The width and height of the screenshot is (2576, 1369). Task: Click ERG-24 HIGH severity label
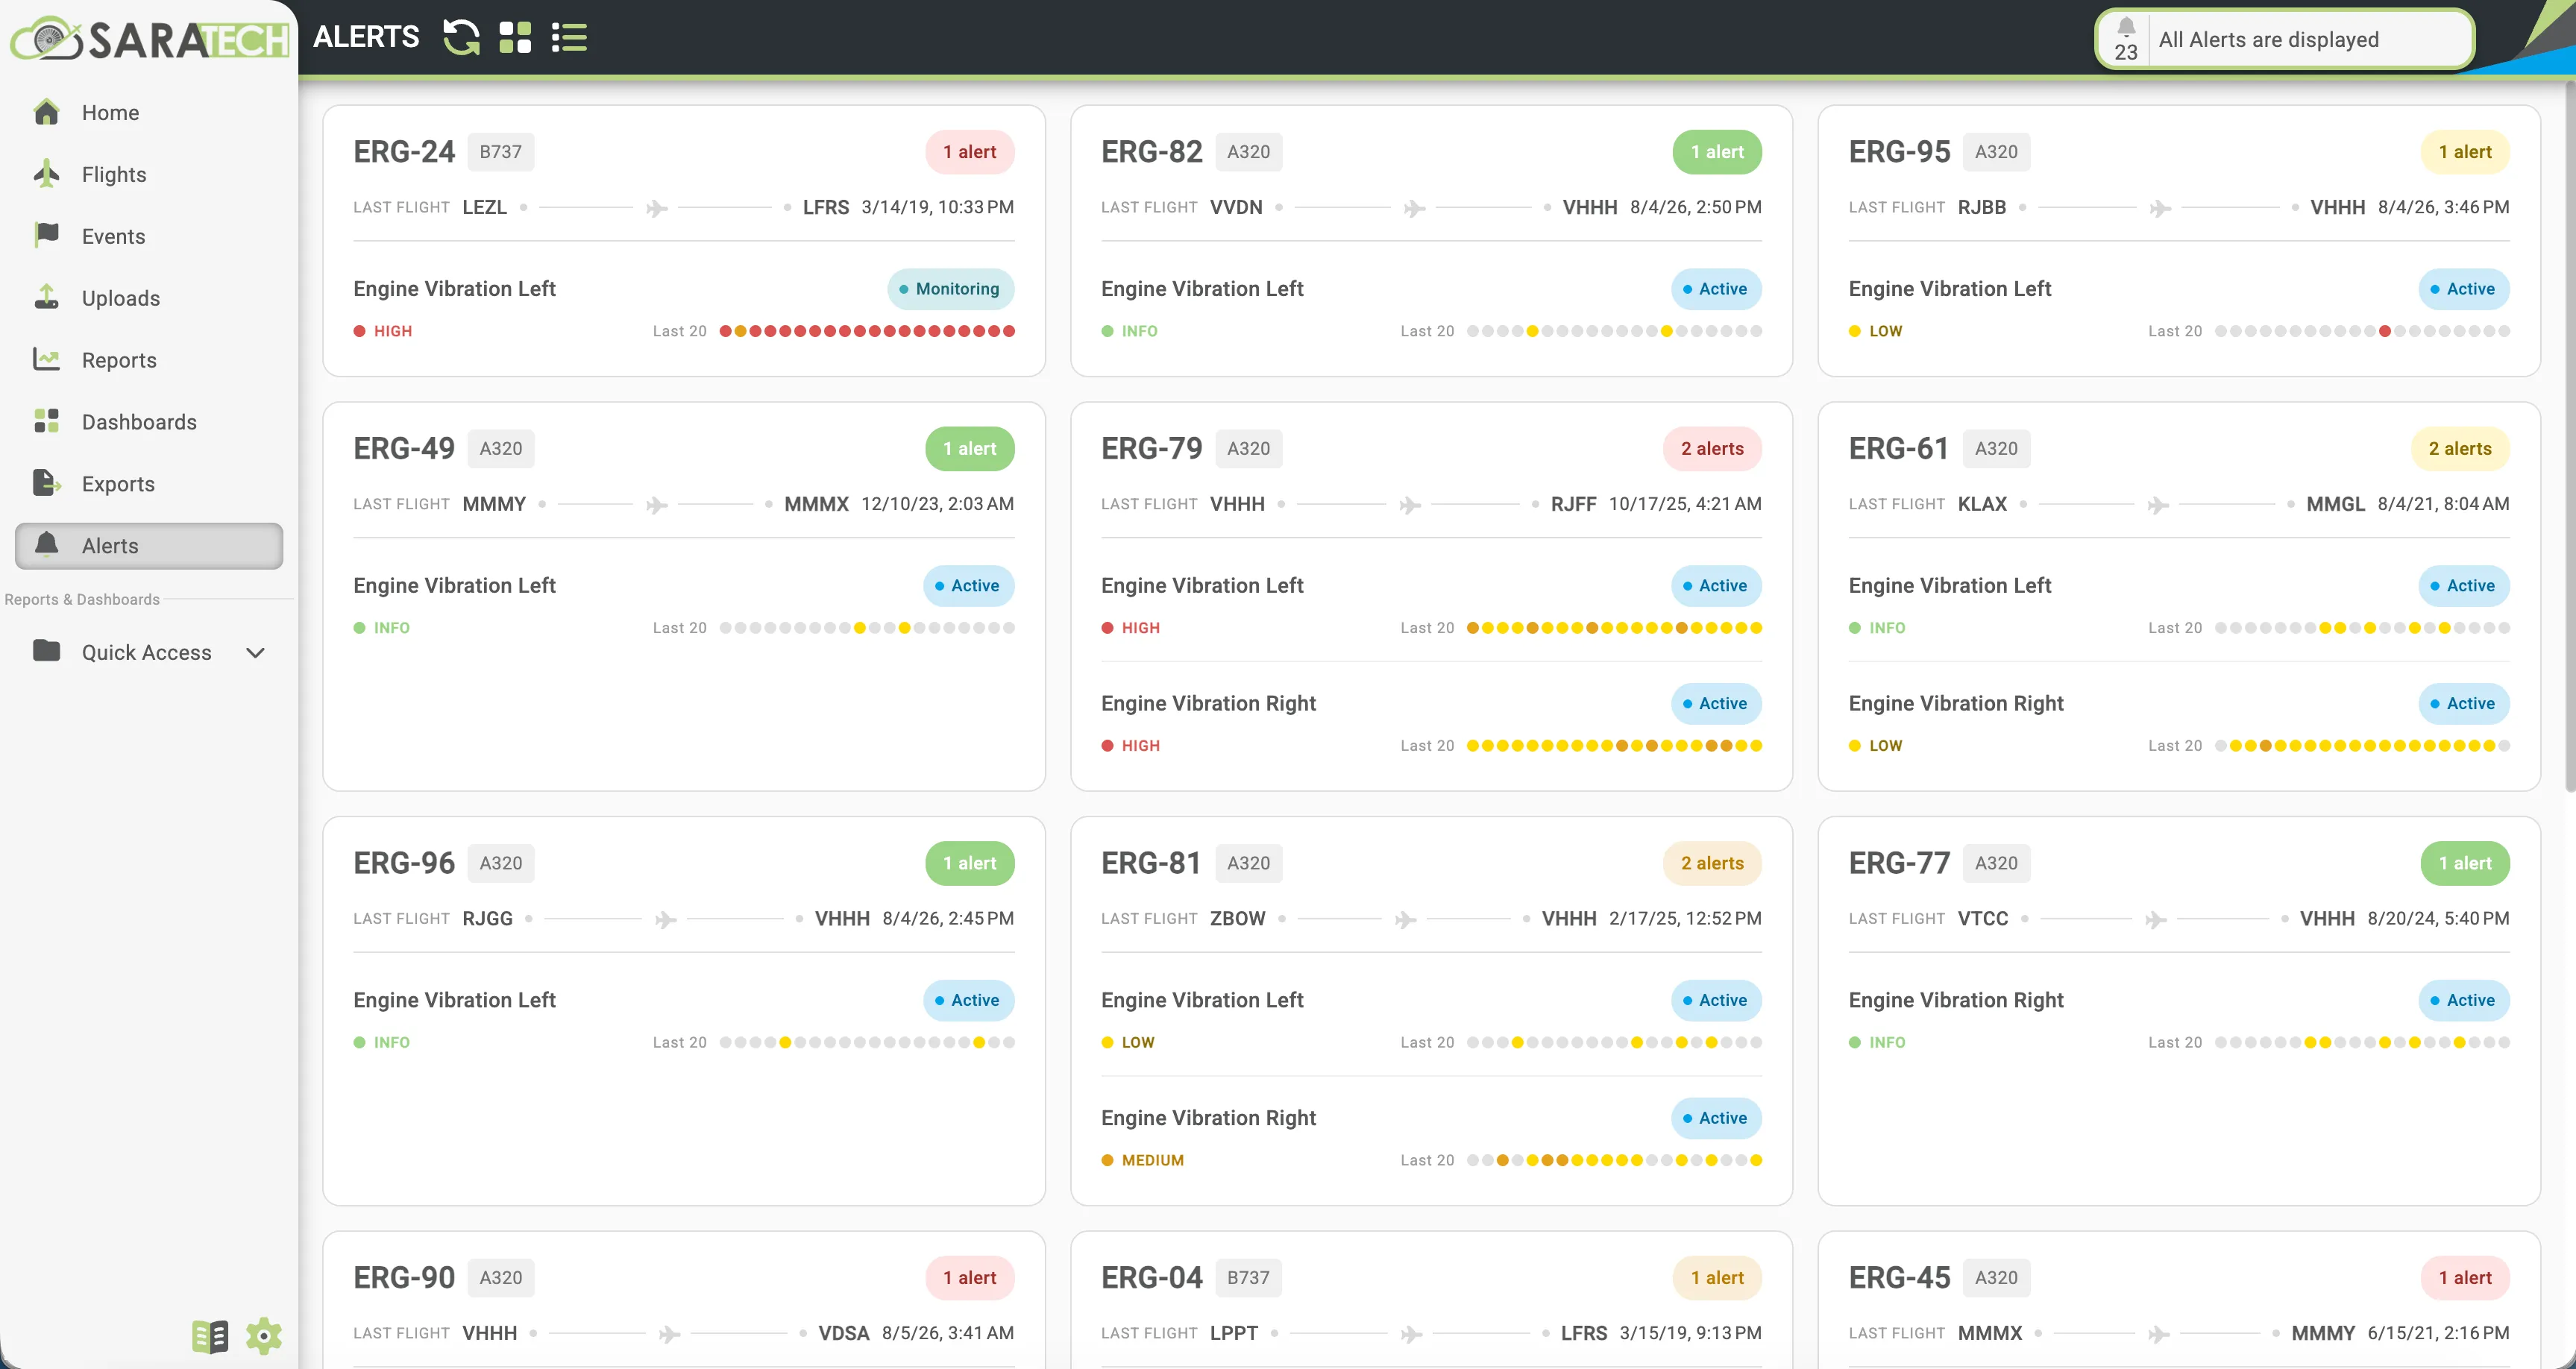click(392, 331)
